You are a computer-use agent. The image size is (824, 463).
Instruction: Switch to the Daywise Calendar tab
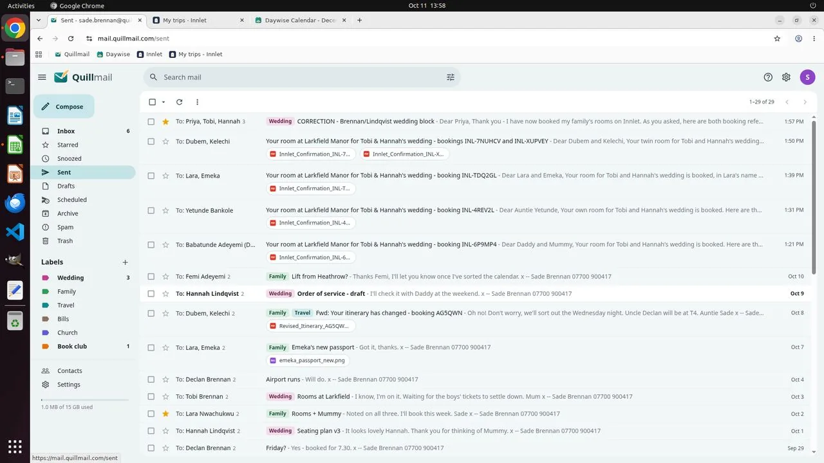click(301, 20)
